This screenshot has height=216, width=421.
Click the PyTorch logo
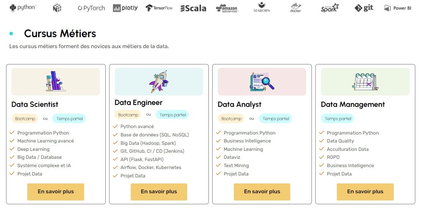91,8
